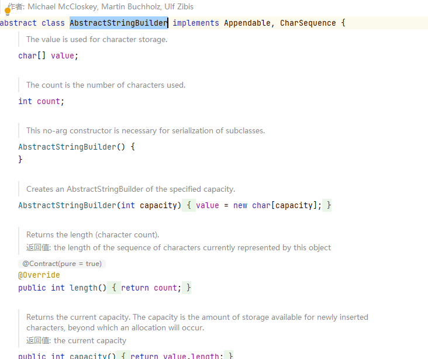Image resolution: width=428 pixels, height=359 pixels.
Task: Click the value field in char[] declaration
Action: pyautogui.click(x=63, y=56)
